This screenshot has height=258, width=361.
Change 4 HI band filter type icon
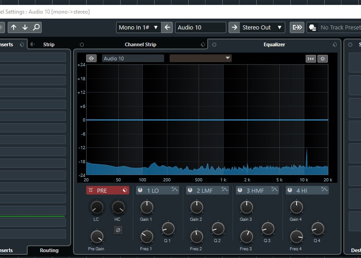(324, 190)
